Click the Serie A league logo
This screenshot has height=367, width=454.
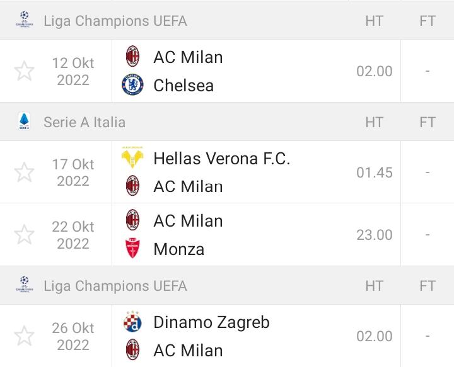25,121
